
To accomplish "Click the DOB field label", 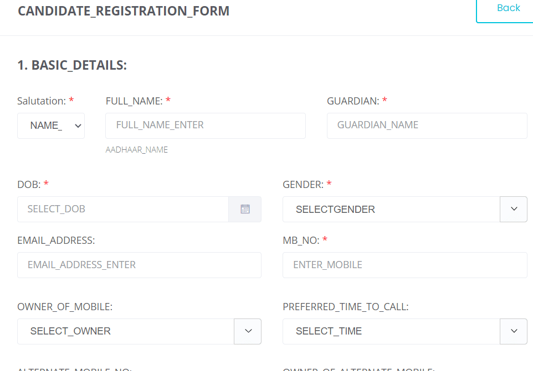I will [x=28, y=184].
